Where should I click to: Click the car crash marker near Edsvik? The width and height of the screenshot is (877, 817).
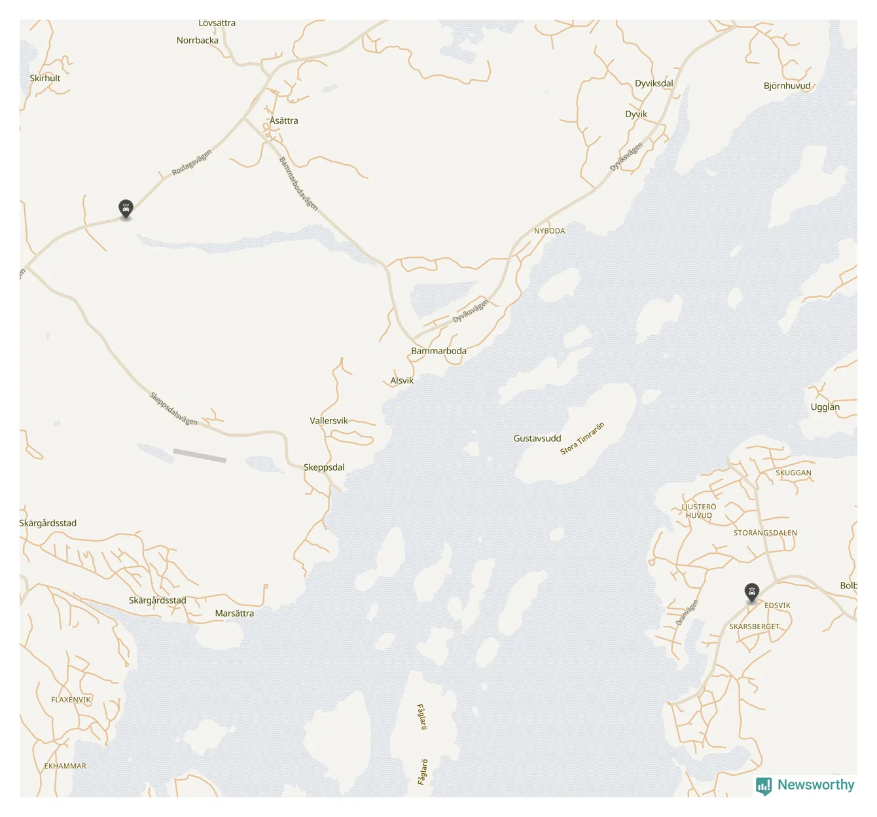[x=752, y=593]
